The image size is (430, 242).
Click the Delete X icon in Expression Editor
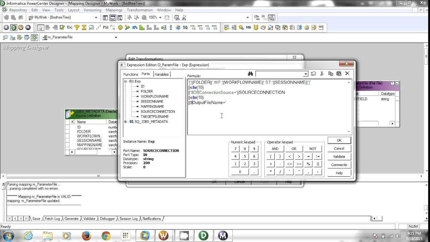[347, 74]
